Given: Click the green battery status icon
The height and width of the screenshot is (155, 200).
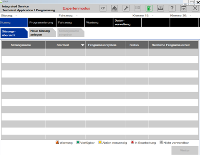Looking at the screenshot, I should 149,8.
